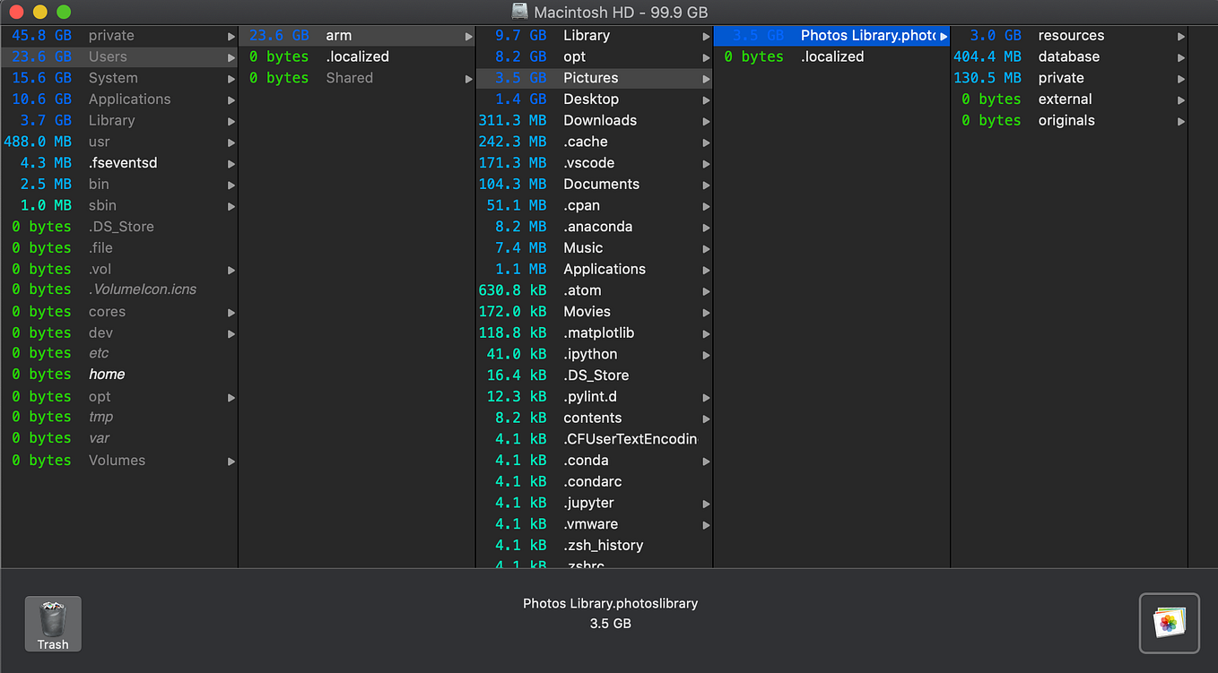Select the .condarc file
Viewport: 1218px width, 673px height.
click(x=595, y=481)
